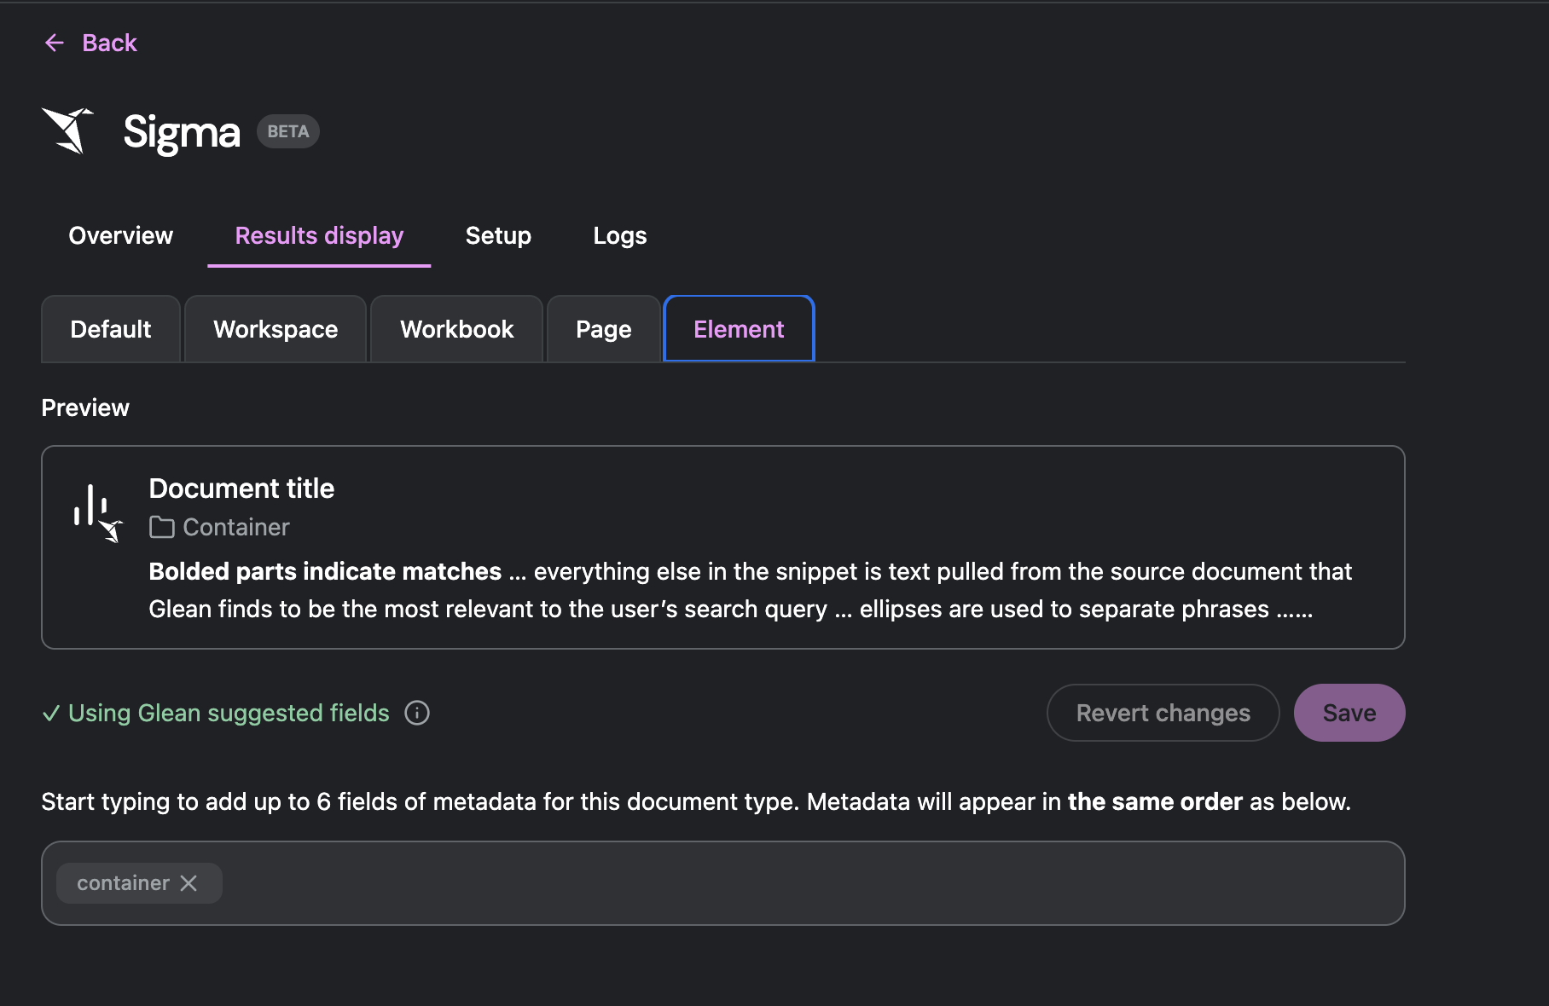
Task: Click the folder icon next to Container
Action: click(x=161, y=528)
